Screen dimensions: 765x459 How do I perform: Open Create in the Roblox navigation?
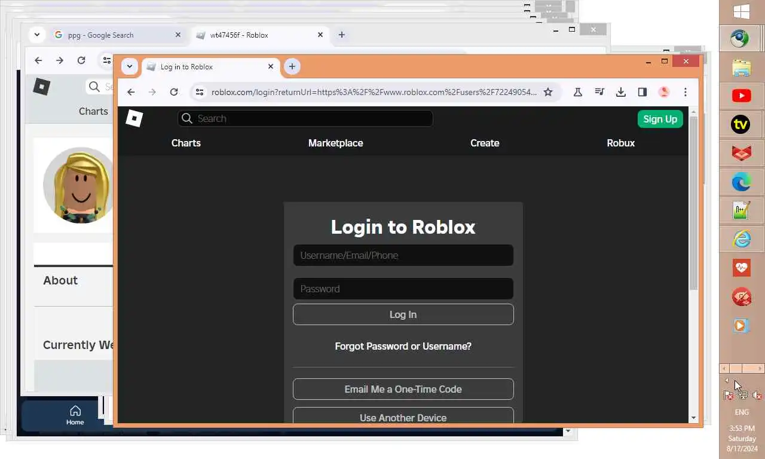pos(485,143)
